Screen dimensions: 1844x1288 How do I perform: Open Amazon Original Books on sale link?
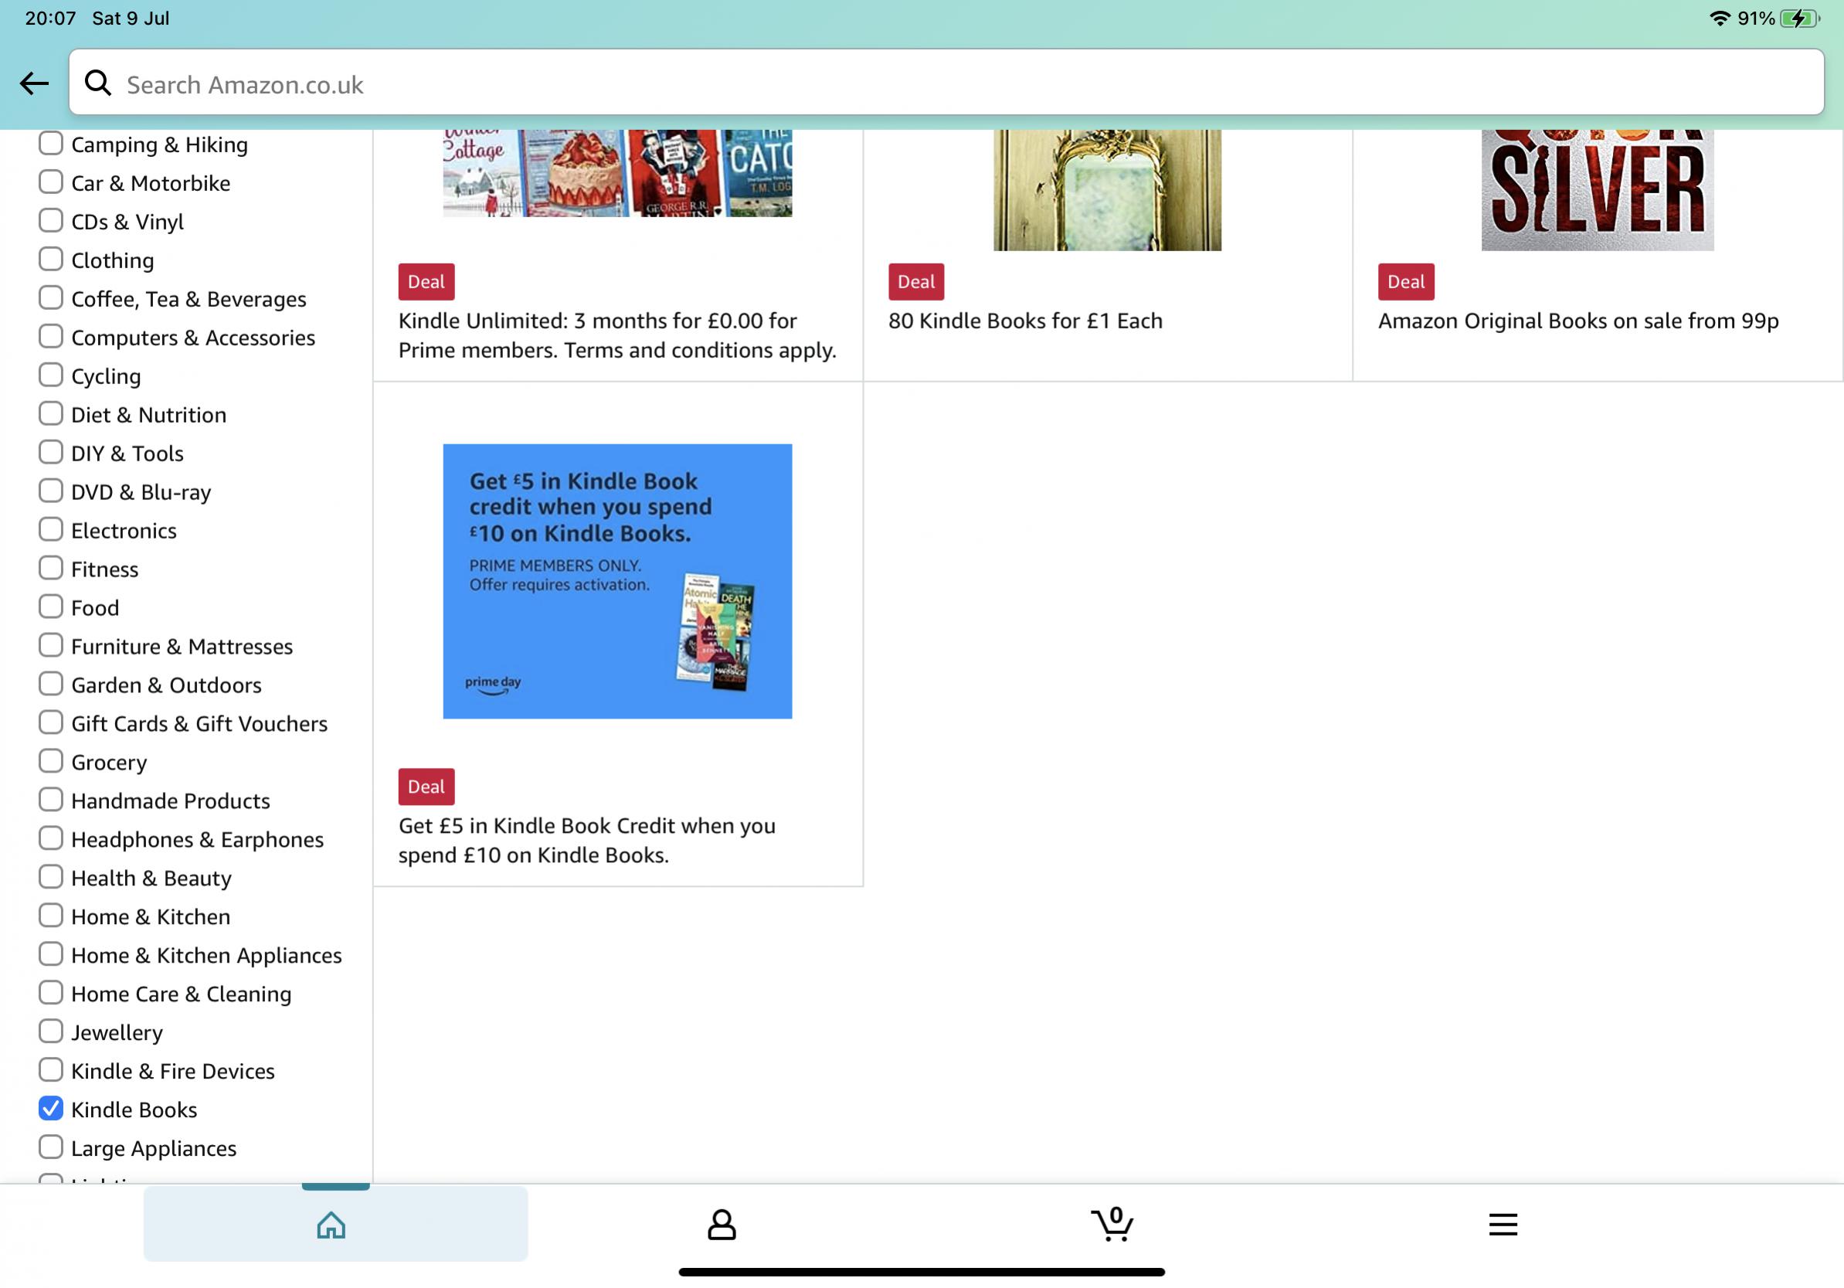click(1577, 321)
